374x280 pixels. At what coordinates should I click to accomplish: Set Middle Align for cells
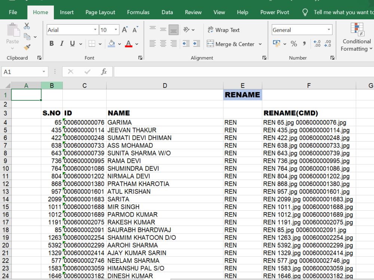click(163, 30)
